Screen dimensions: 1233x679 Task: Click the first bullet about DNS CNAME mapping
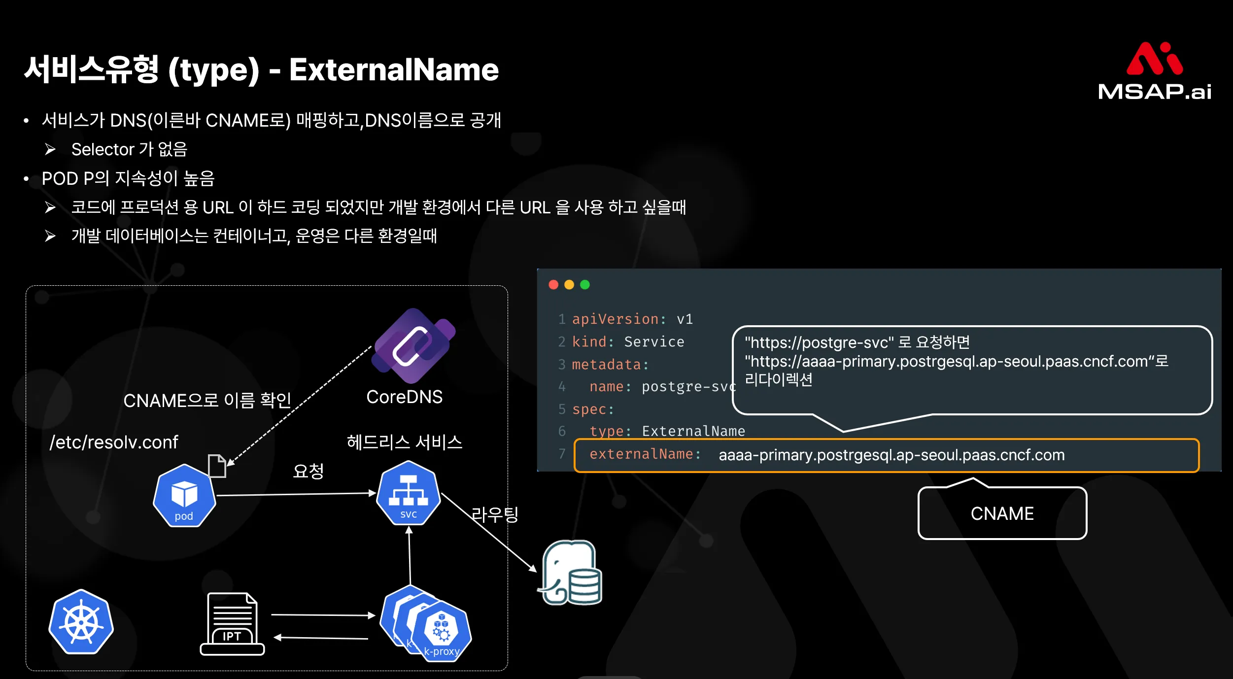coord(271,120)
